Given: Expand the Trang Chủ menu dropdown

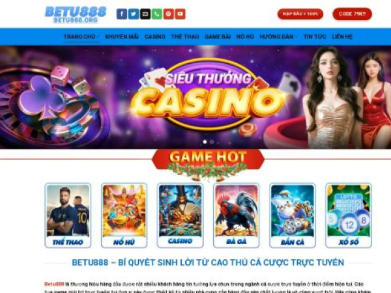Looking at the screenshot, I should [x=81, y=36].
